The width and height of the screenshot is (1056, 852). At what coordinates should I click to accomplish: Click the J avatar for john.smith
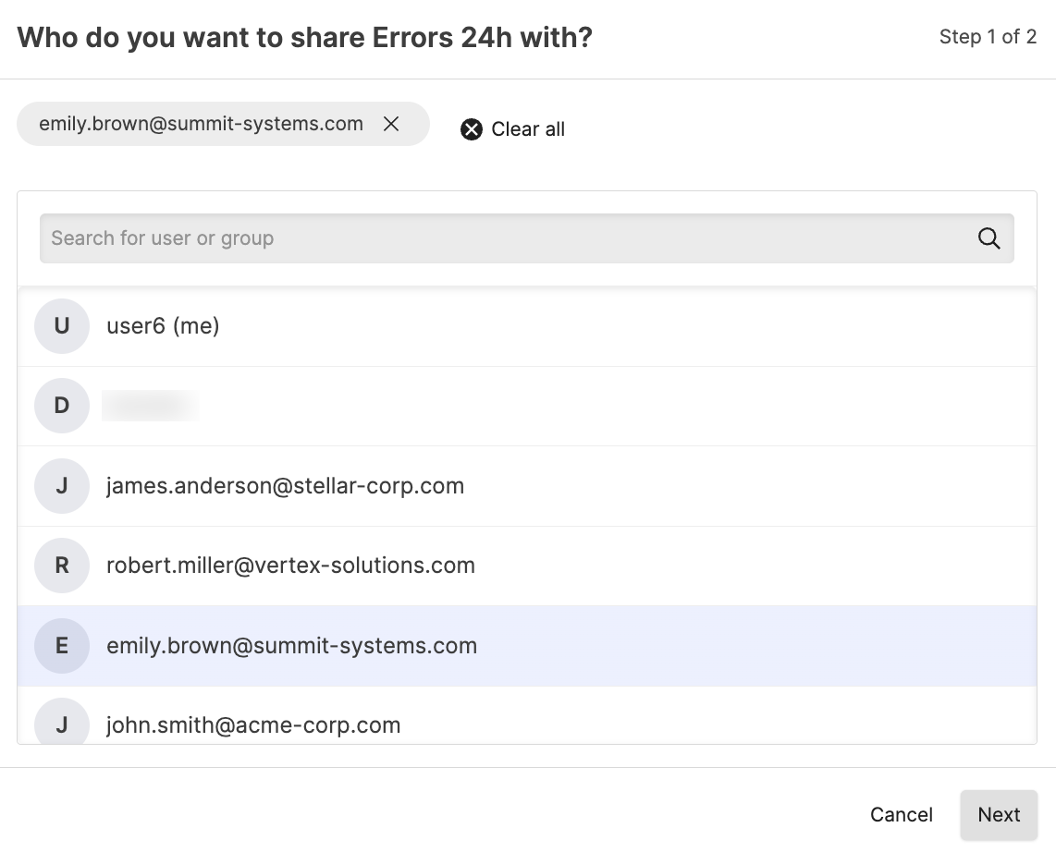click(x=62, y=724)
